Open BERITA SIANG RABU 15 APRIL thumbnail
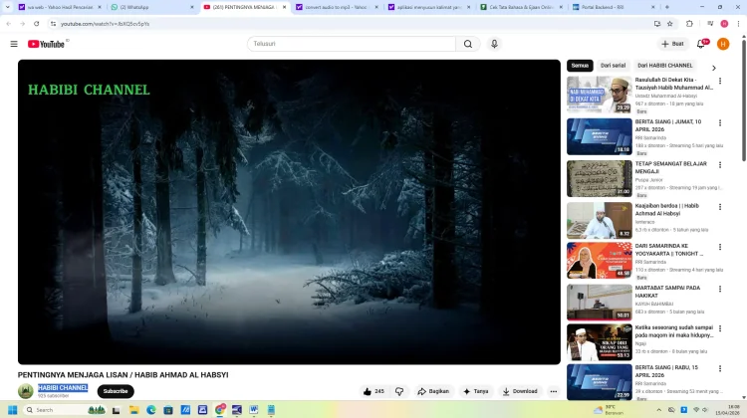747x418 pixels. [x=600, y=382]
